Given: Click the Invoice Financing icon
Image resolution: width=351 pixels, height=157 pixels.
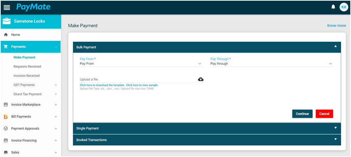Looking at the screenshot, I should click(x=6, y=140).
